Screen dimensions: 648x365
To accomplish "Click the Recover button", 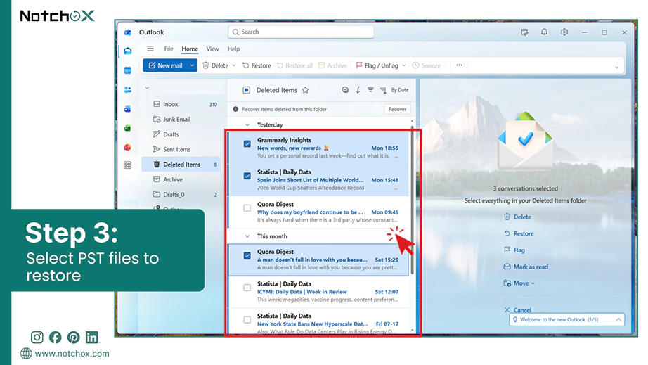I will coord(398,109).
